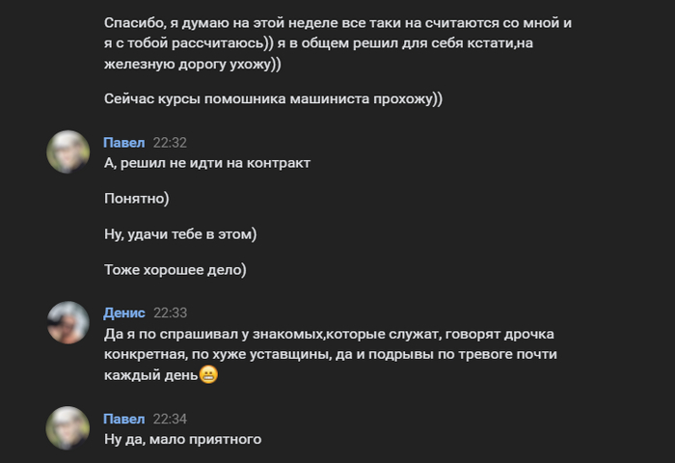This screenshot has width=675, height=463.
Task: Click the 22:34 message timestamp
Action: pos(170,419)
